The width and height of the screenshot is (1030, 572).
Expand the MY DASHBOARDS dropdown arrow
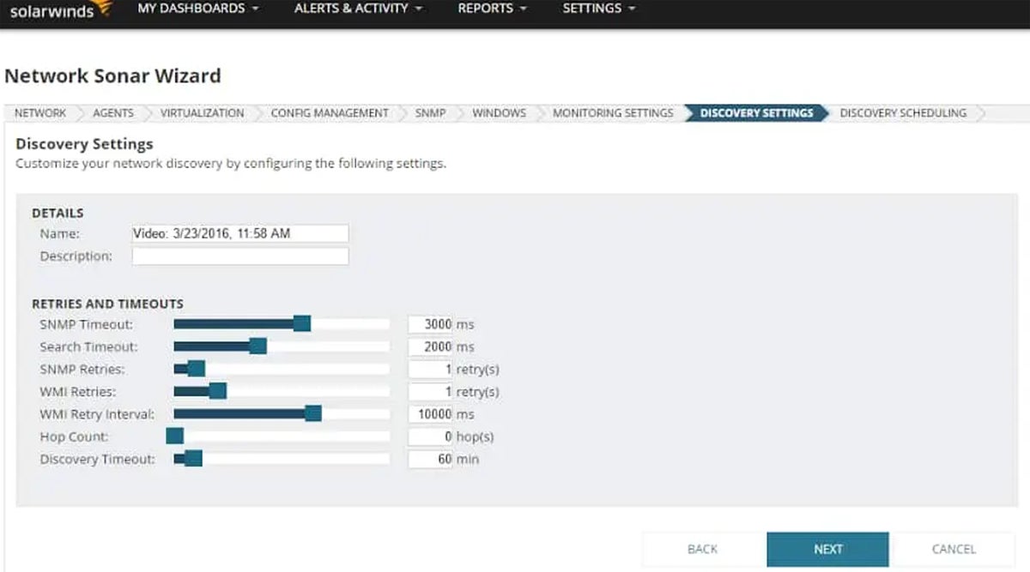click(254, 9)
